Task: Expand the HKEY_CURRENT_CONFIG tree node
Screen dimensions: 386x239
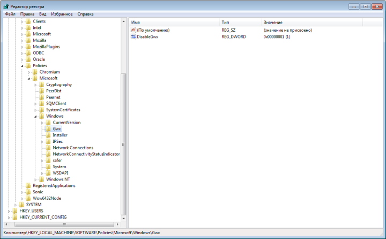Action: pyautogui.click(x=9, y=218)
